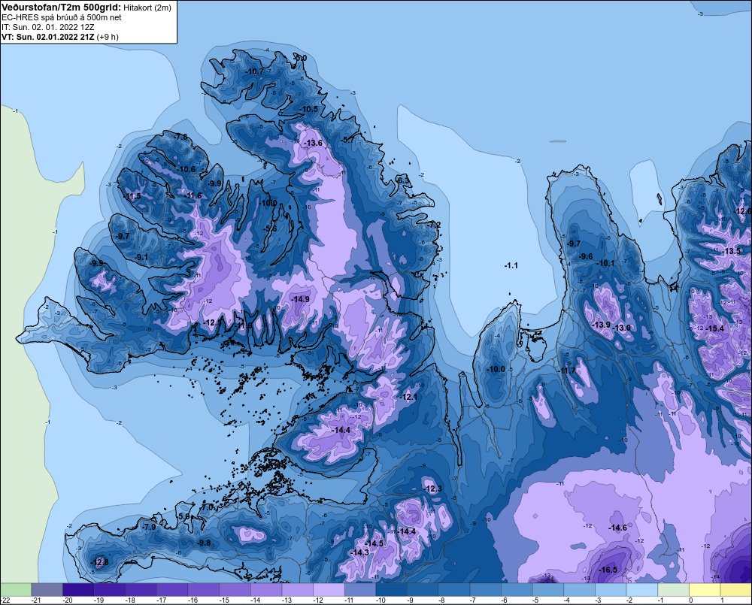The width and height of the screenshot is (752, 605).
Task: Click the -14.3 temperature value on the map
Action: tap(360, 552)
